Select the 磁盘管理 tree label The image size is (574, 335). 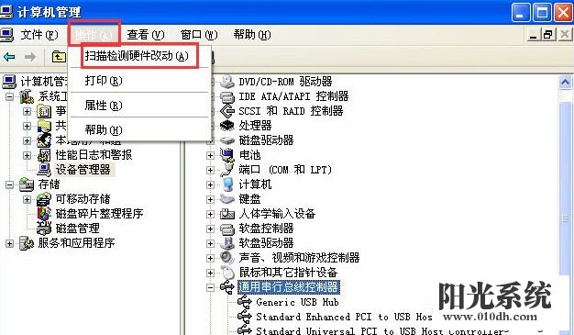tap(78, 229)
